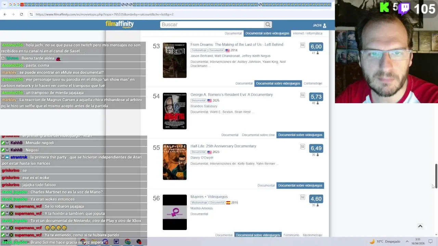Image resolution: width=438 pixels, height=246 pixels.
Task: Open Half-Life: 25th Anniversary Documentary title
Action: click(x=223, y=146)
